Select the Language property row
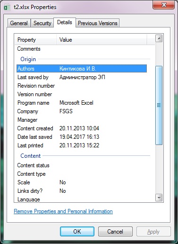Viewport: 178px width, 244px height. 82,199
